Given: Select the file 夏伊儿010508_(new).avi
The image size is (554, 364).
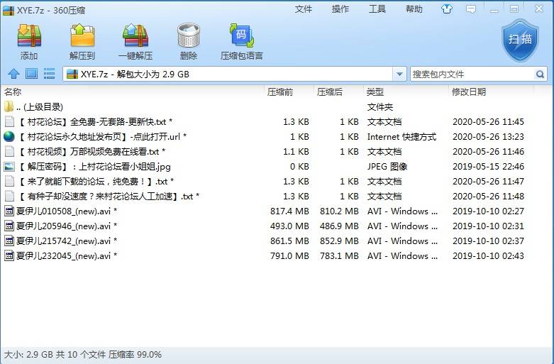Looking at the screenshot, I should [x=64, y=211].
